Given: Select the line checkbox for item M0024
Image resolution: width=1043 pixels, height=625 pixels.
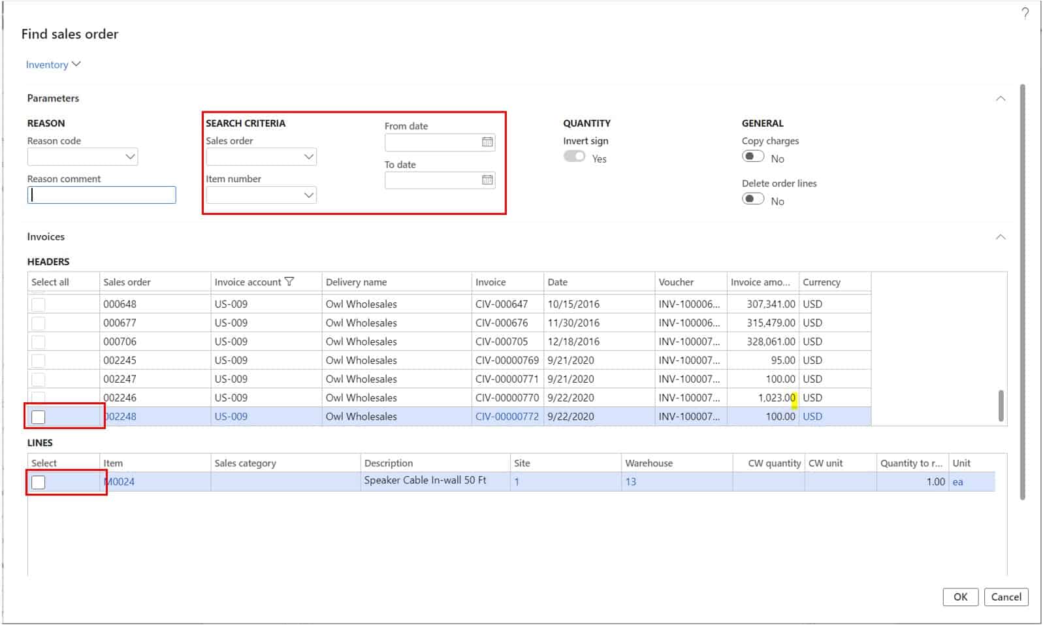Looking at the screenshot, I should tap(39, 482).
